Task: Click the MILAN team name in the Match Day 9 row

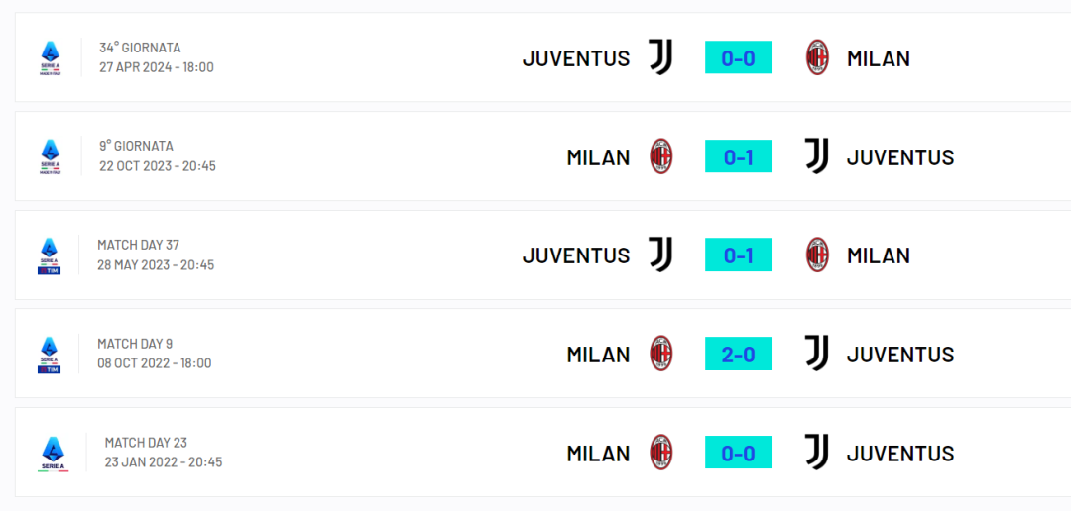Action: 598,355
